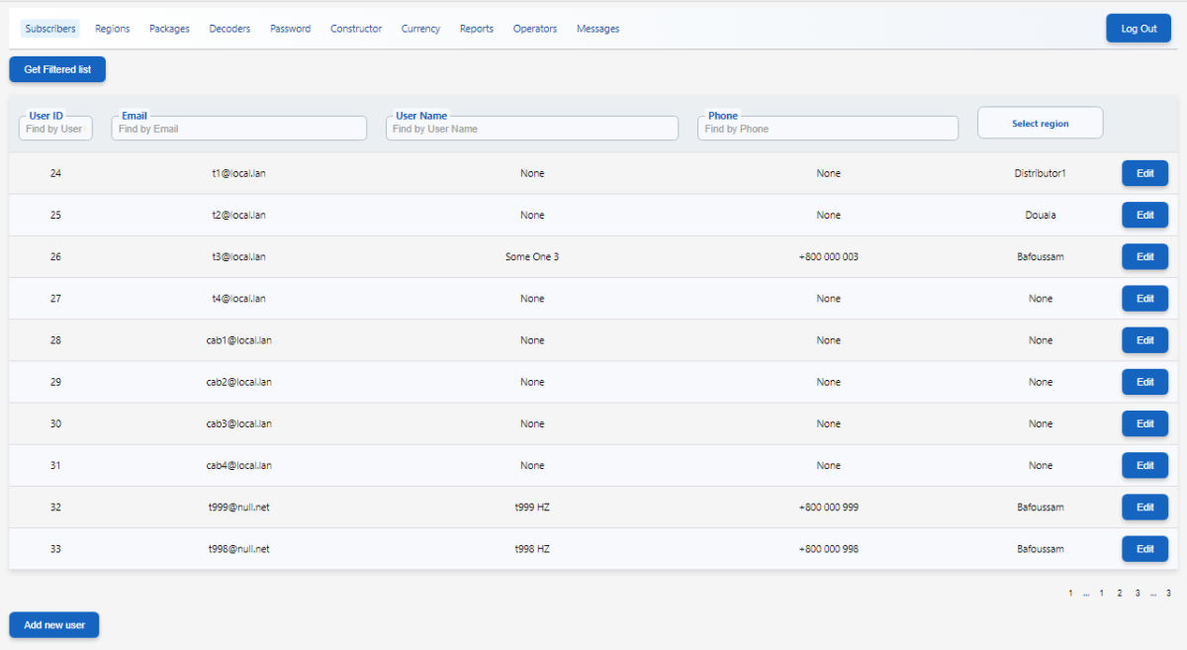Focus the Find by User ID field

click(55, 129)
